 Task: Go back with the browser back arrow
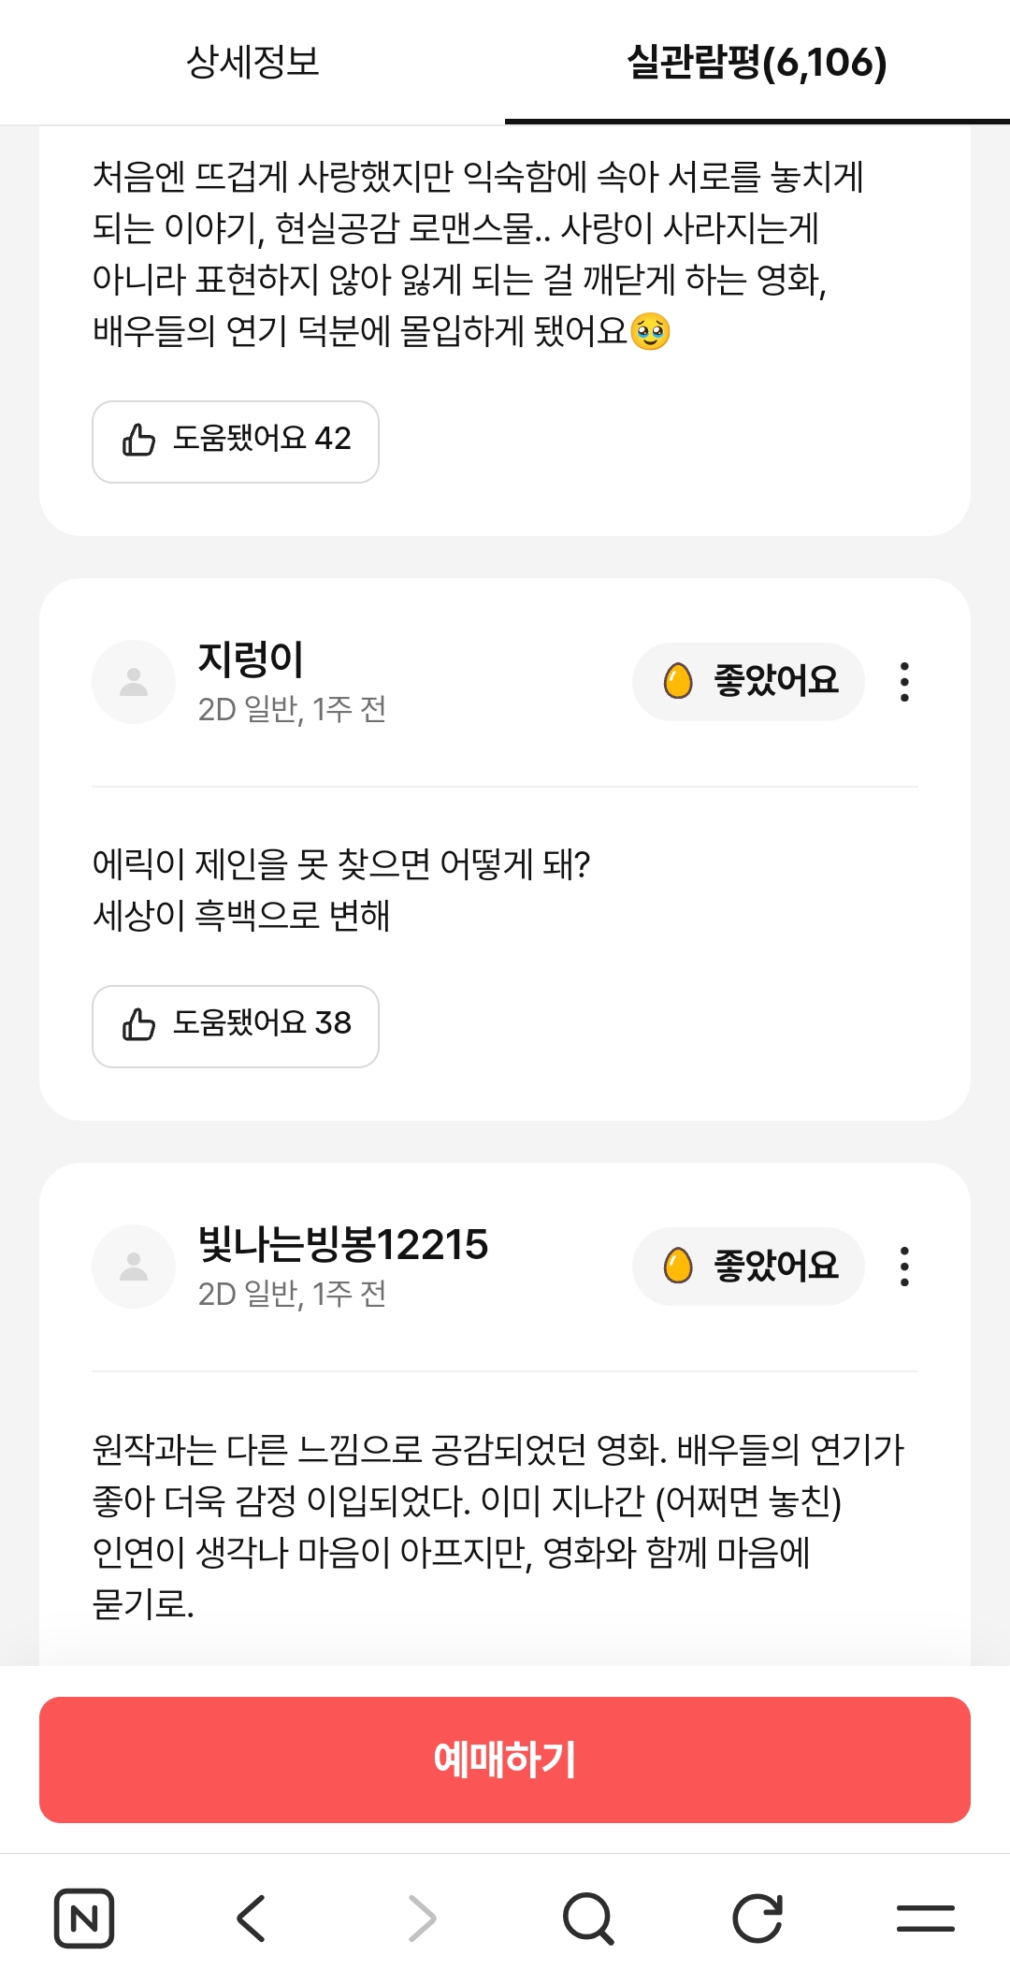point(252,1919)
